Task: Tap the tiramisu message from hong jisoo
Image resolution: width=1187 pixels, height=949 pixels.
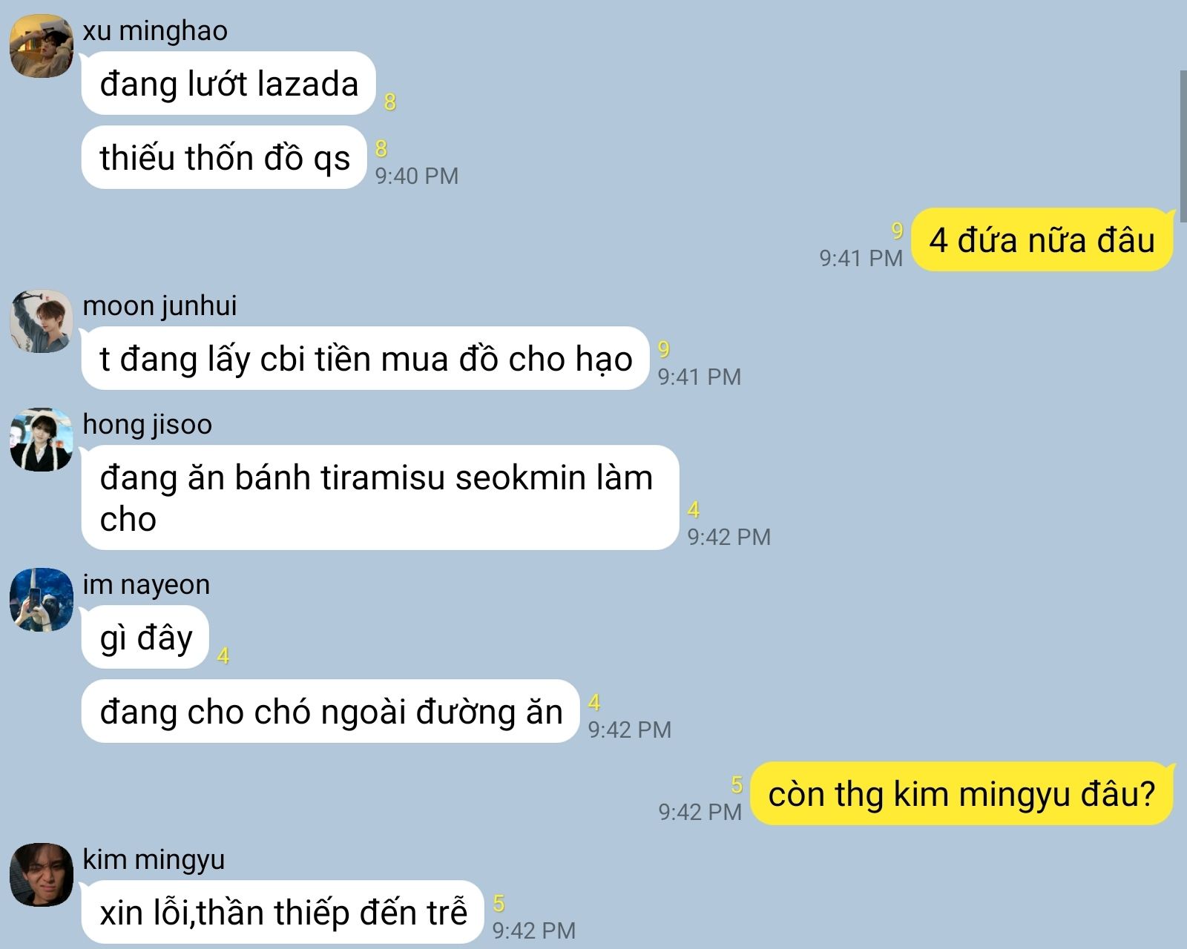Action: tap(380, 497)
